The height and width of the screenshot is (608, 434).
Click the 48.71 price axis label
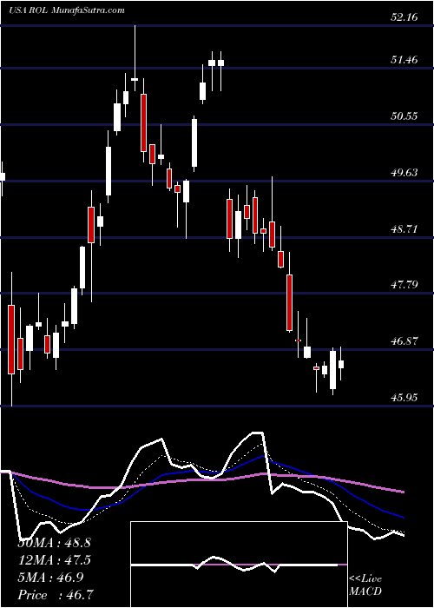(404, 229)
